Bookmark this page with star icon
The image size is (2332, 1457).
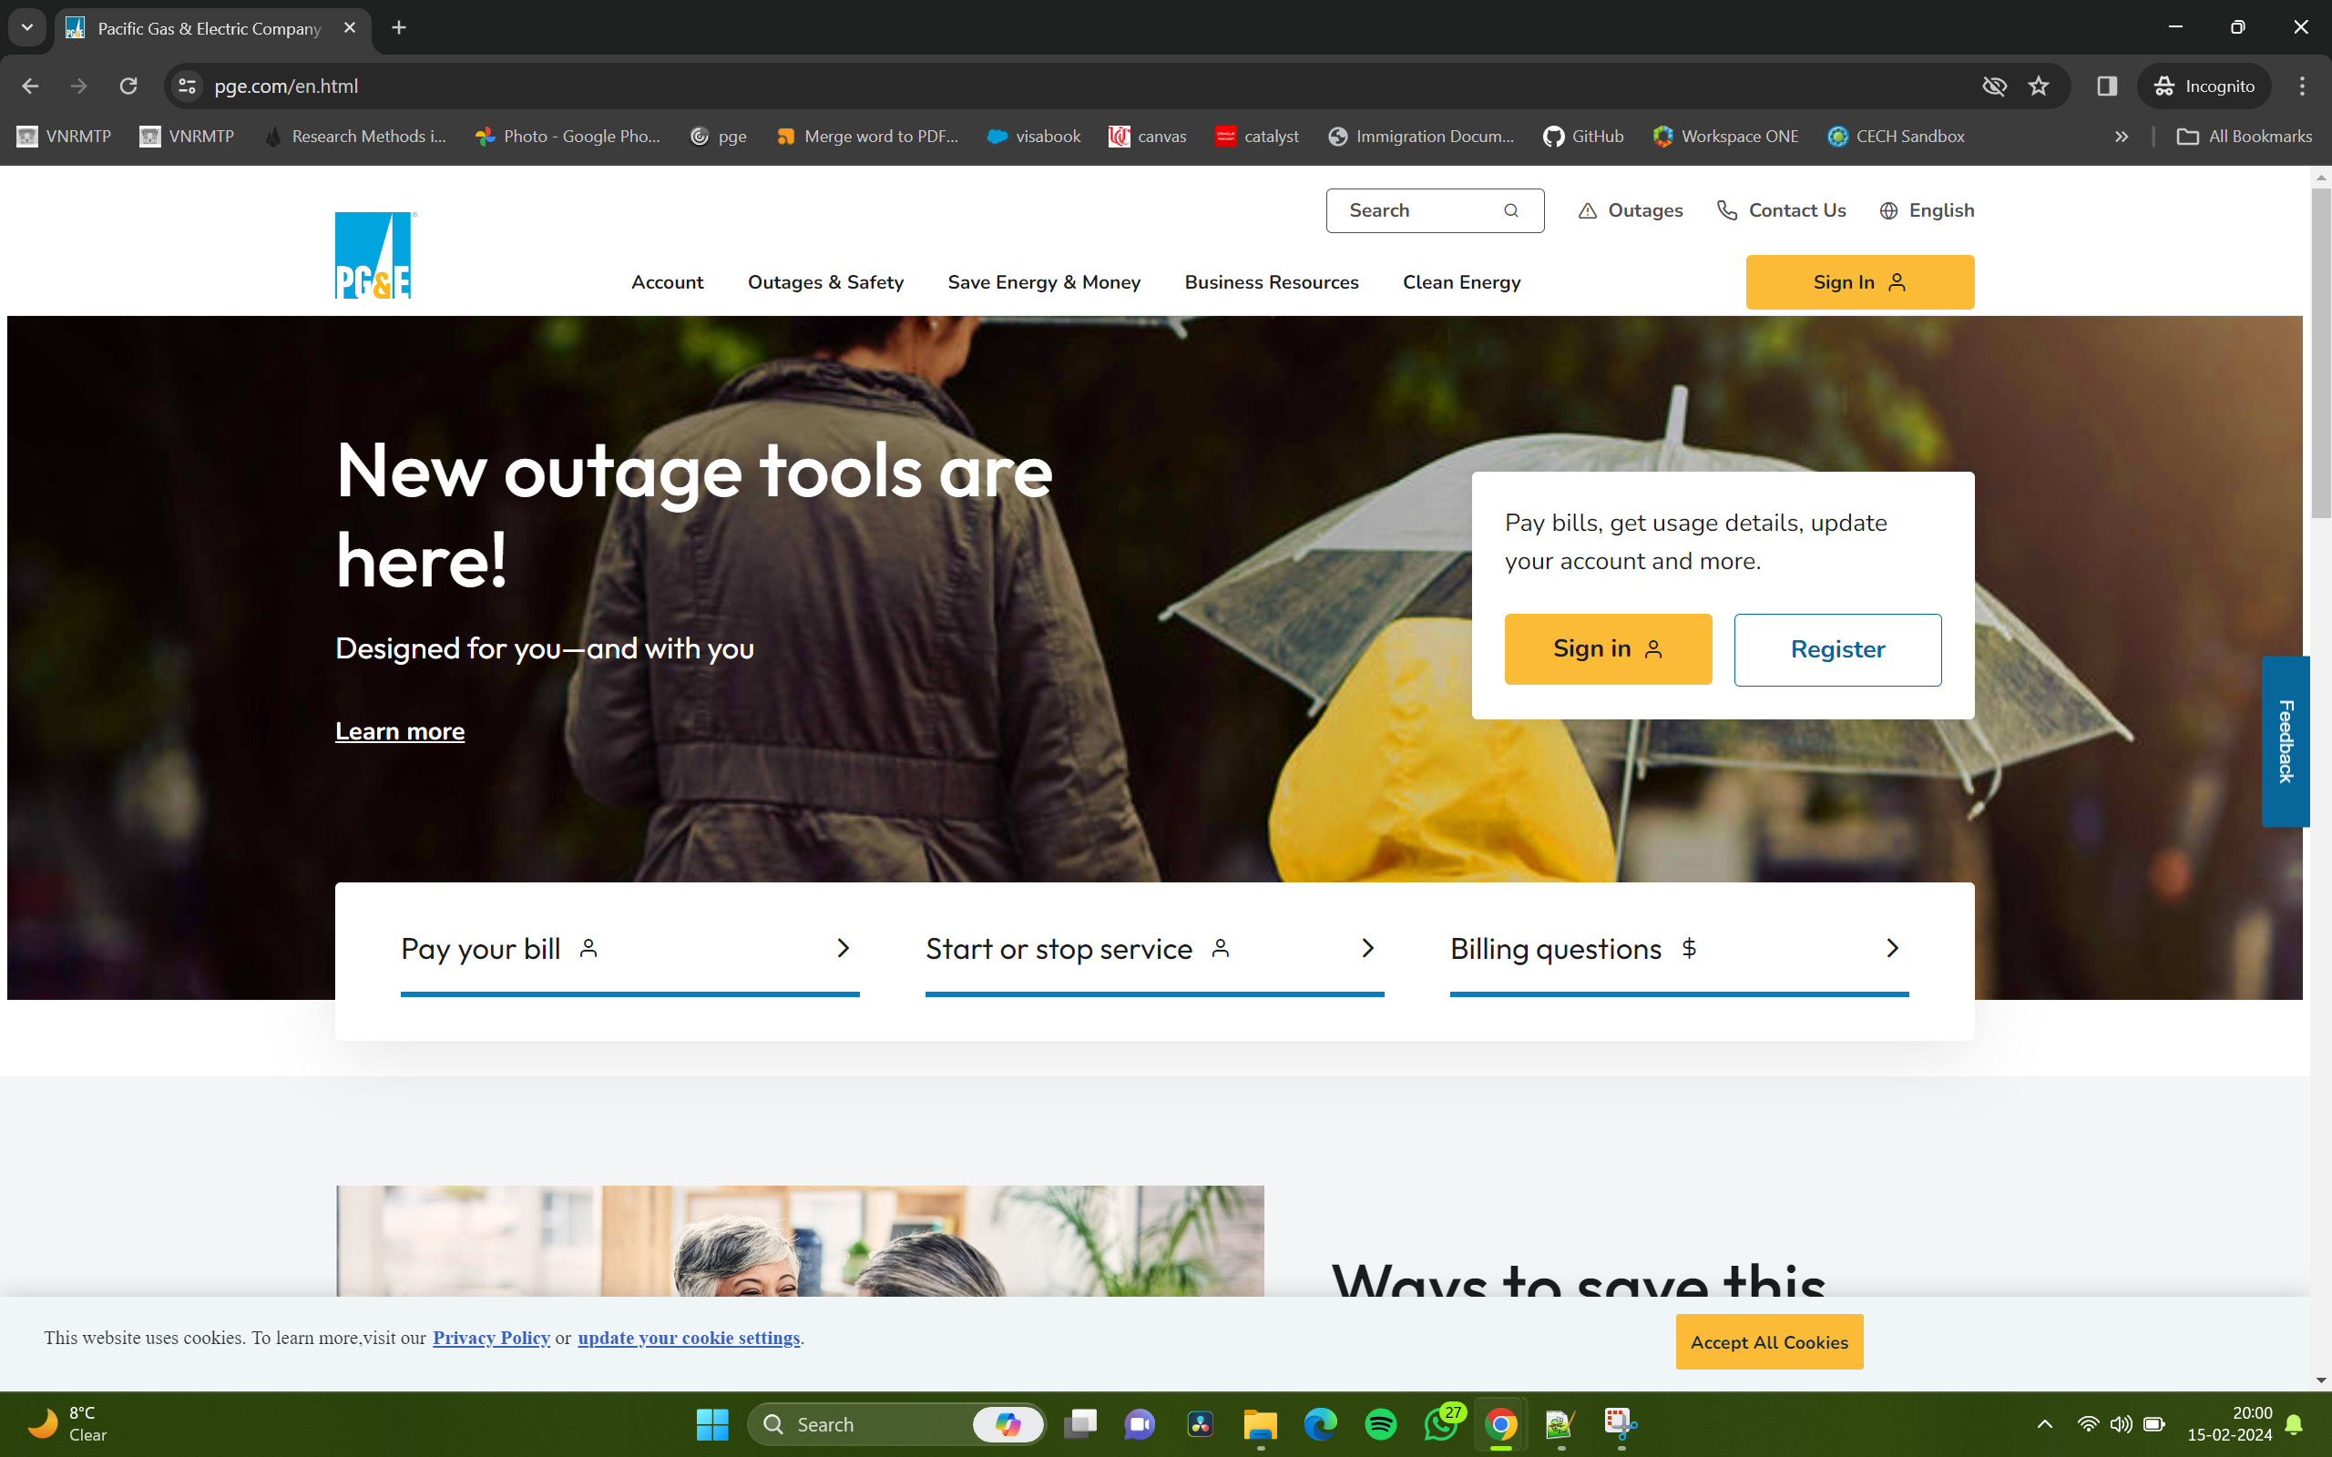pos(2038,87)
